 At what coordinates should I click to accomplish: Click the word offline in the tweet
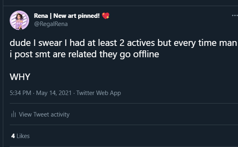(146, 54)
